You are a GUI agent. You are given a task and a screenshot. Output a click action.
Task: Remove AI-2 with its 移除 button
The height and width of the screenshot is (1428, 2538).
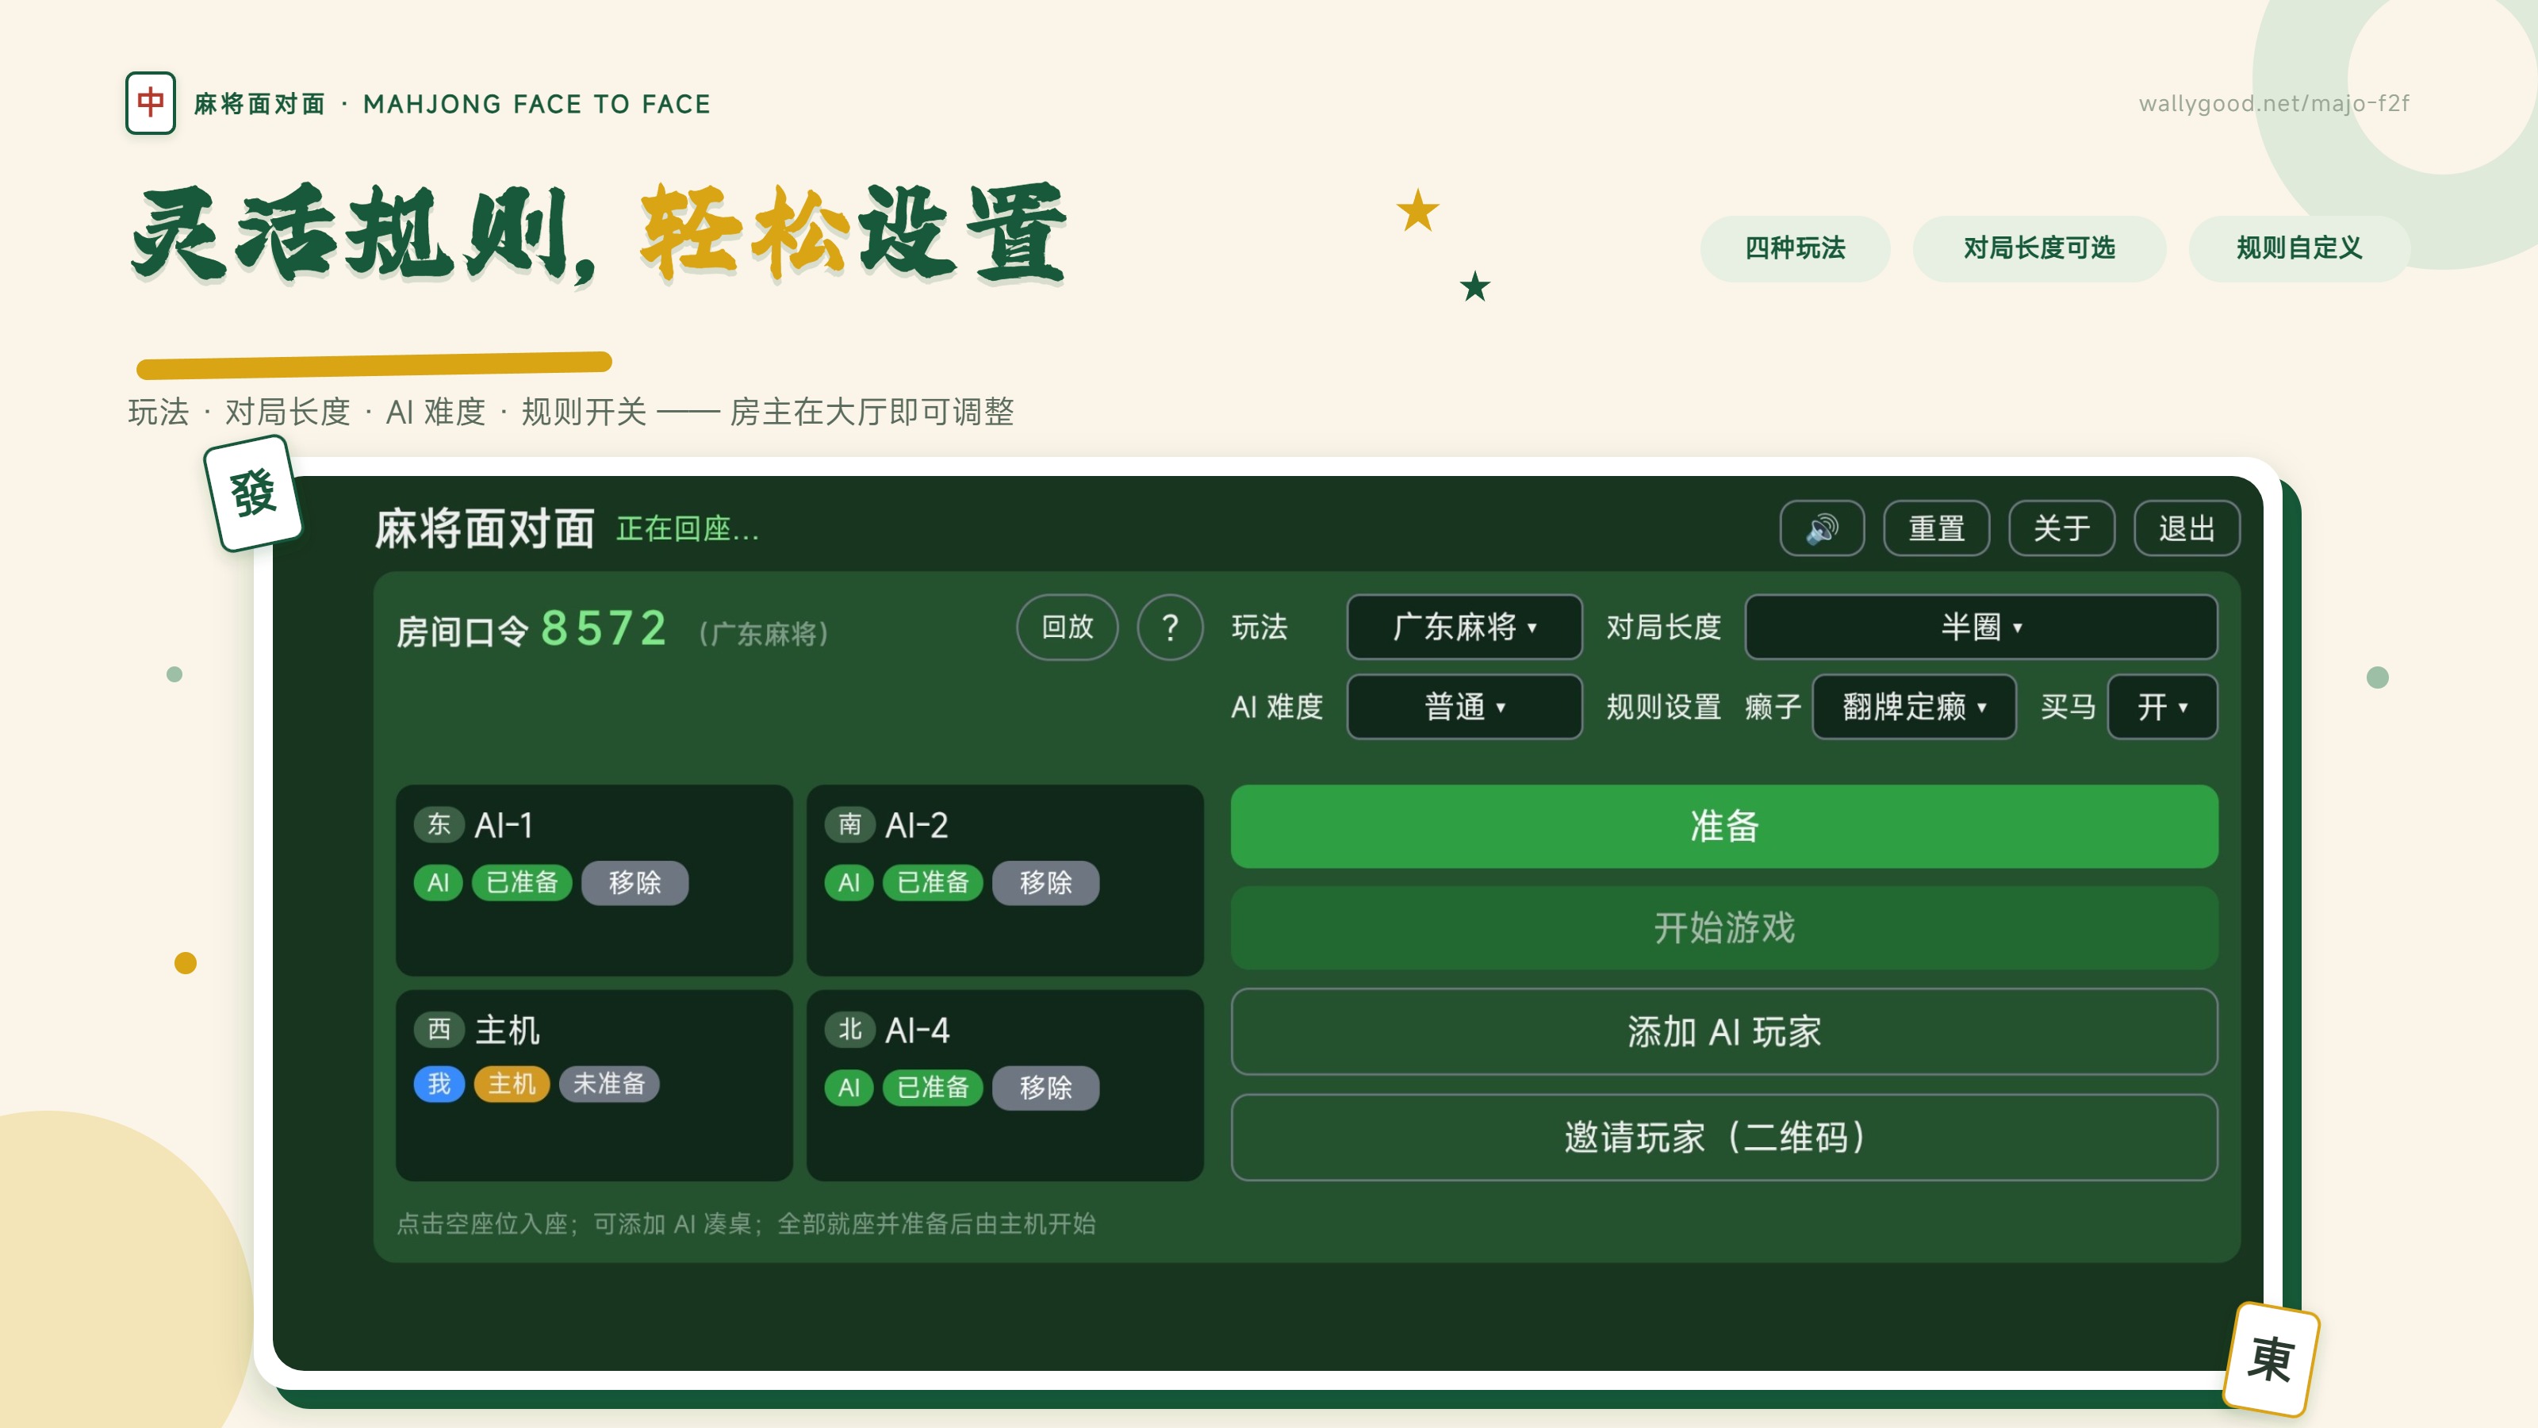pyautogui.click(x=1045, y=882)
